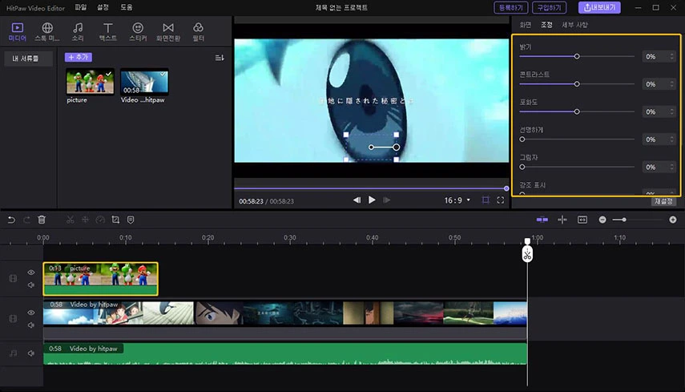Viewport: 685px width, 392px height.
Task: Open the 설정 (Settings) menu
Action: click(x=103, y=7)
